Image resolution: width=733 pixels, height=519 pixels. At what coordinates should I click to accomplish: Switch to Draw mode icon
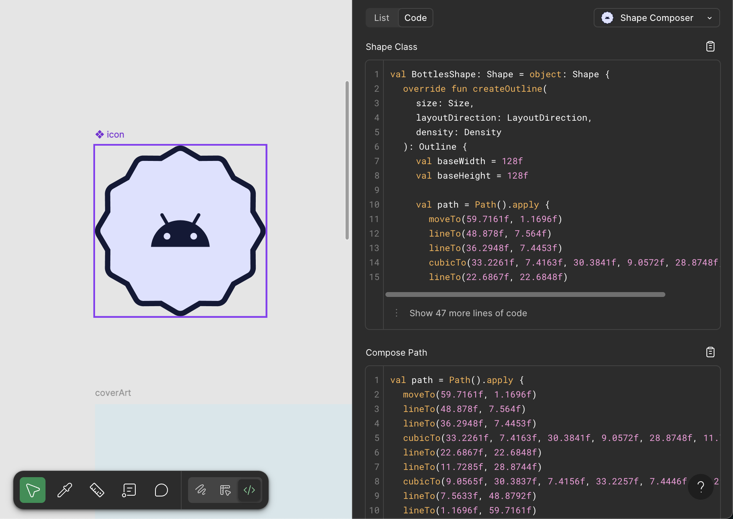[x=201, y=490]
